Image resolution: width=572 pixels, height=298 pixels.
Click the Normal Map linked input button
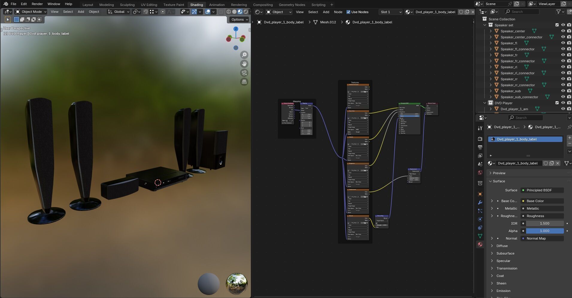[x=542, y=238]
